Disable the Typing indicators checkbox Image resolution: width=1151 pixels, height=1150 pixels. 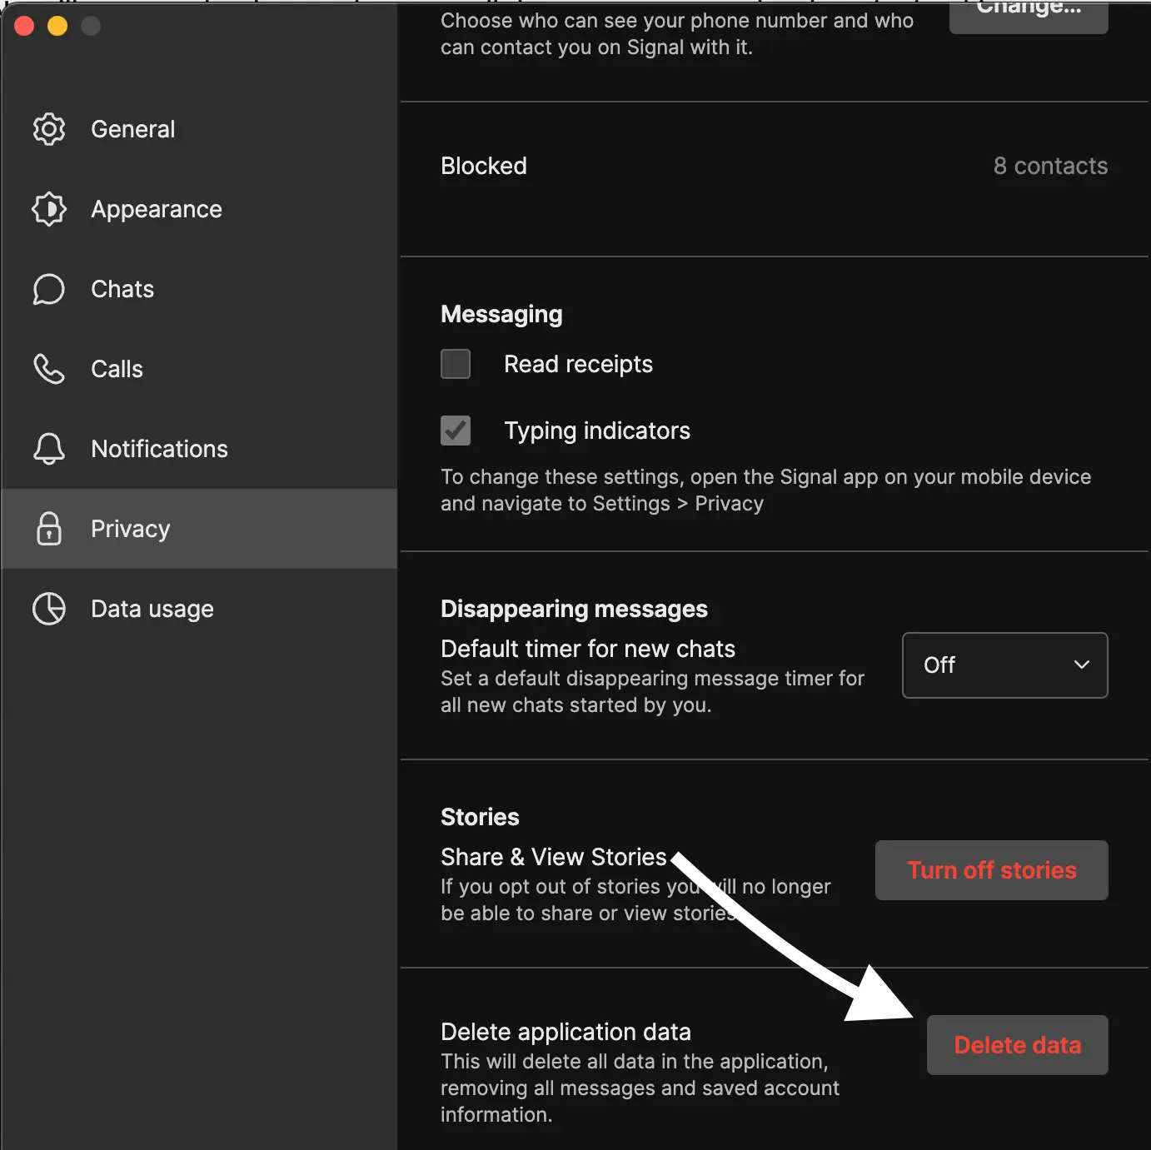(456, 431)
